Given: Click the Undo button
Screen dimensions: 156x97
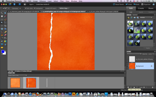Looking at the screenshot, I should (129, 4).
